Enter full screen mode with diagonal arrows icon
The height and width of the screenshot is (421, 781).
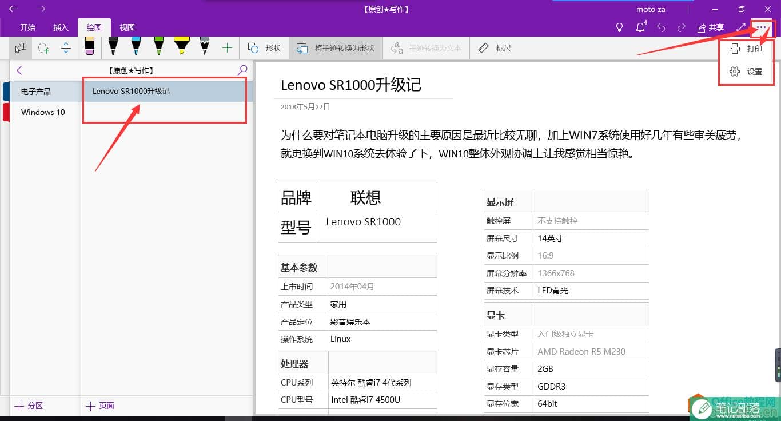coord(741,27)
